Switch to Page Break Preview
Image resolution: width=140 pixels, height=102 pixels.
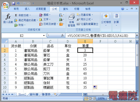click(94, 98)
